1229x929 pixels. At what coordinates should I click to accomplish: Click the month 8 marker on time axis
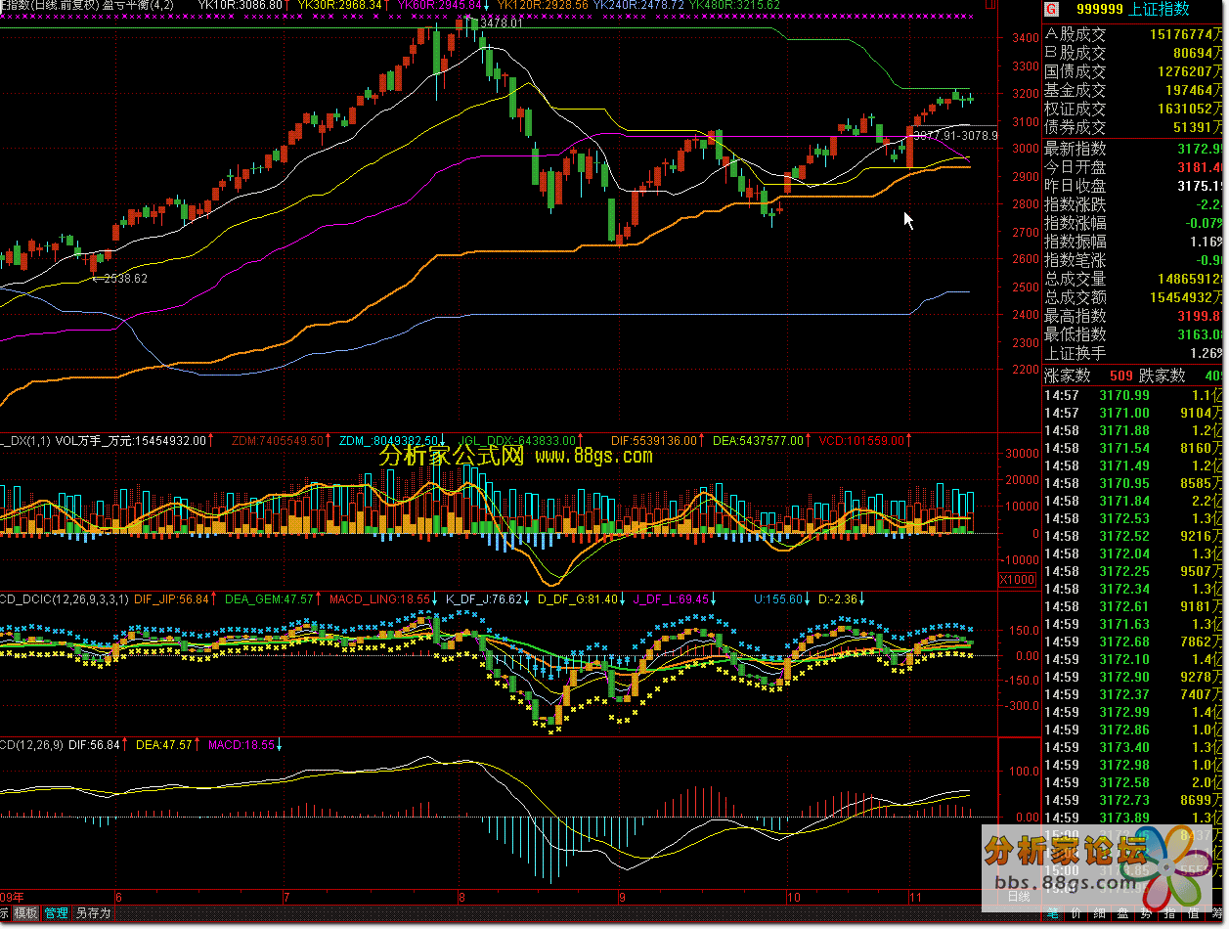click(x=461, y=896)
